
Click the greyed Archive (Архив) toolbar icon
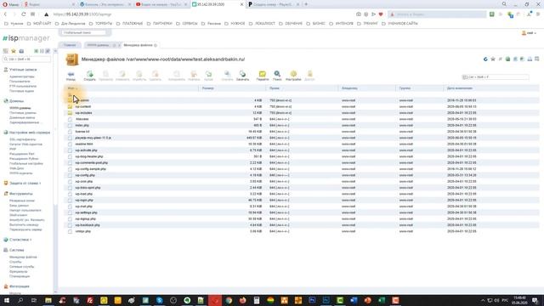tap(208, 76)
